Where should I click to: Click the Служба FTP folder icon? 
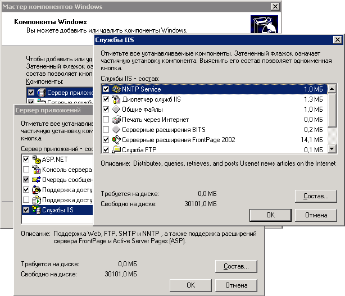[116, 149]
